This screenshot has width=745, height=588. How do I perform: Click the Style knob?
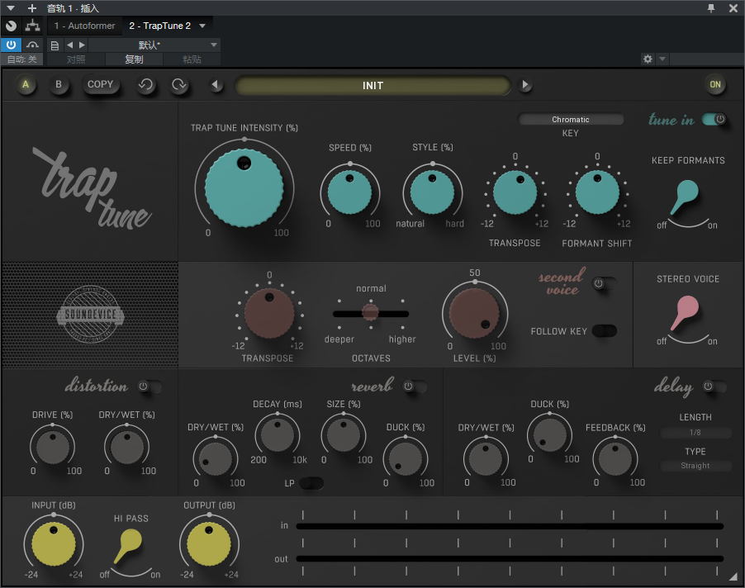click(x=432, y=192)
